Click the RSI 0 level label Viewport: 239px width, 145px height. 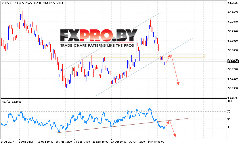(x=228, y=137)
